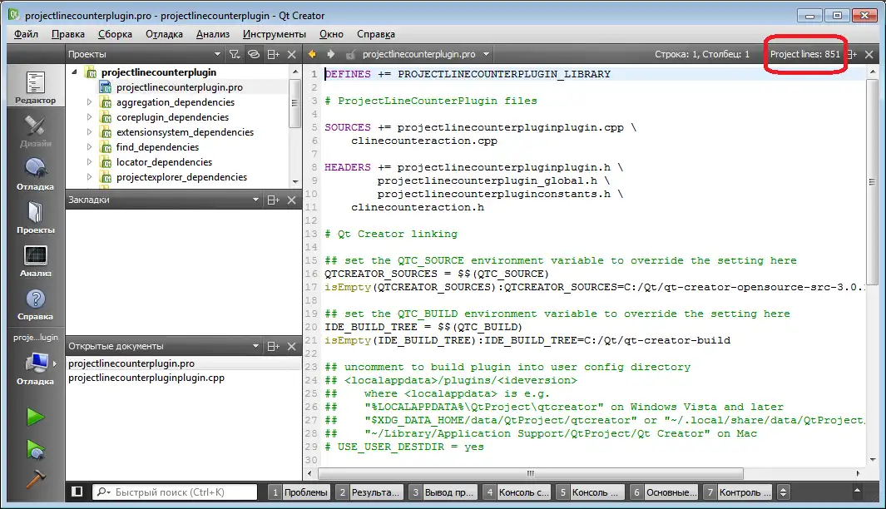This screenshot has height=509, width=886.
Task: Focus the Быстрый поиск locator field
Action: pyautogui.click(x=176, y=492)
